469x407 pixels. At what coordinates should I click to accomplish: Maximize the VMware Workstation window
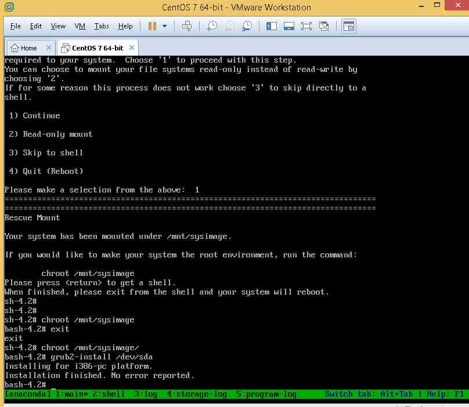437,5
